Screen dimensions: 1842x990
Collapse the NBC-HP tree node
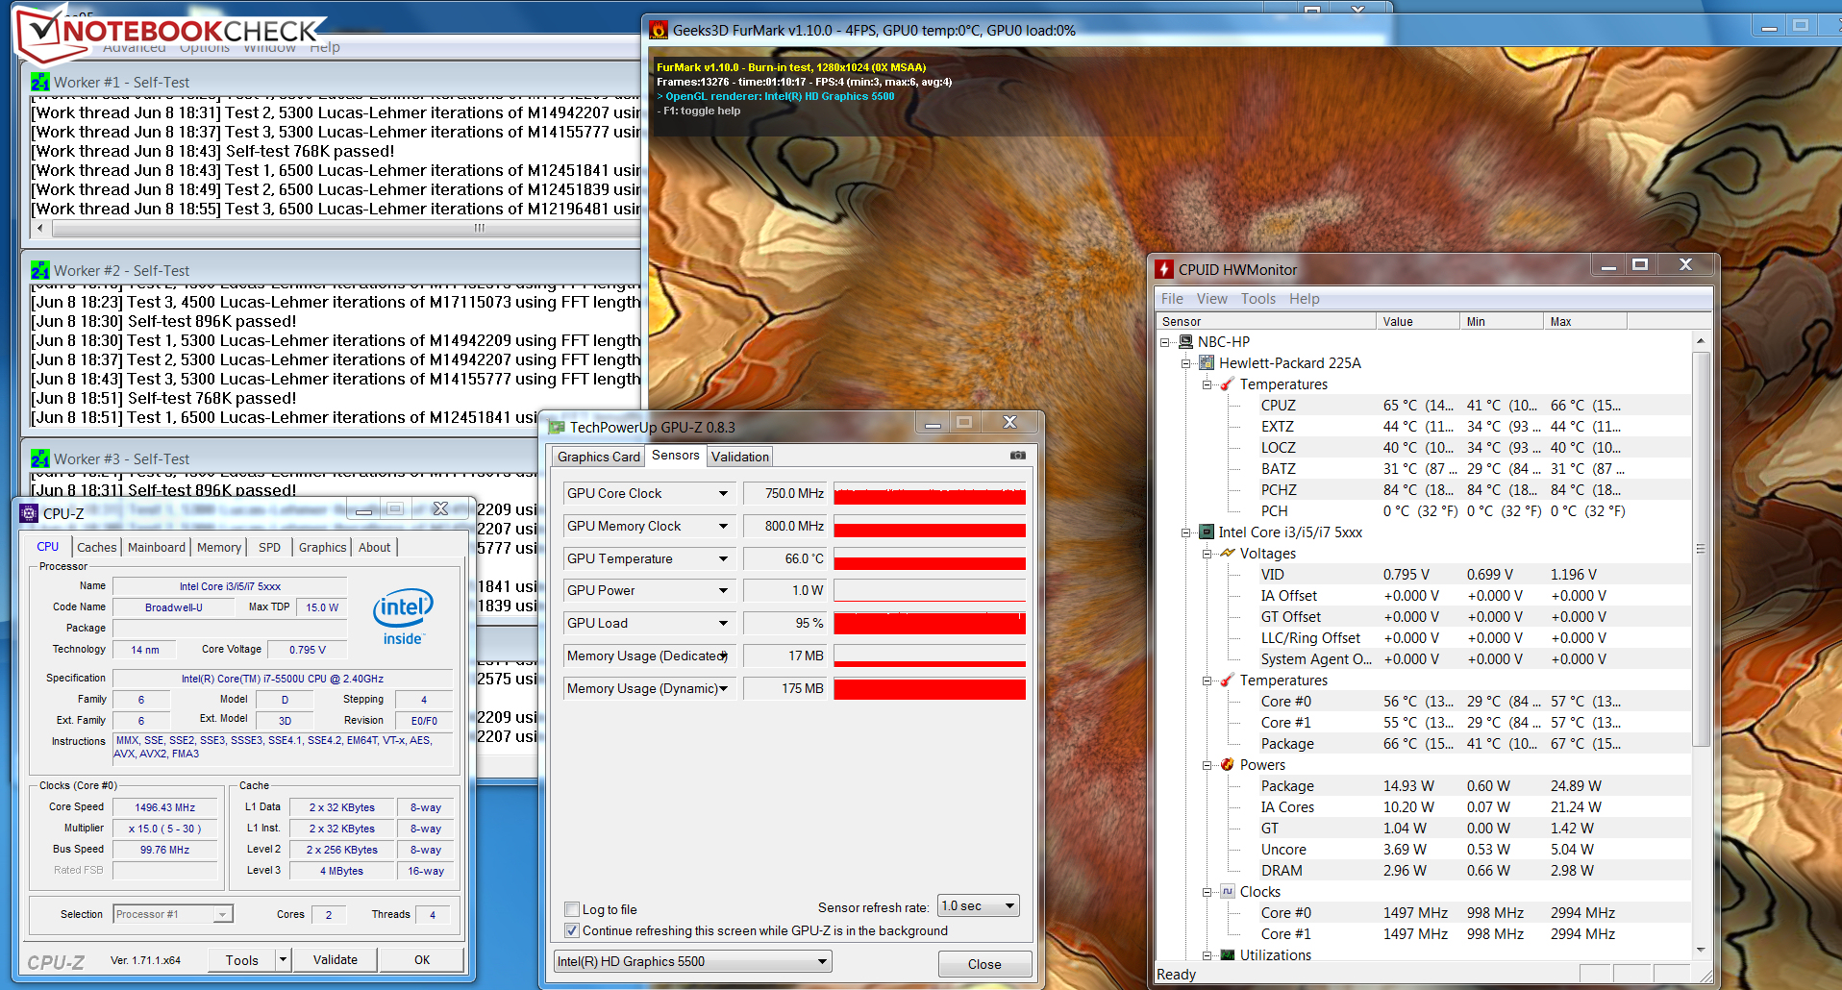click(1165, 342)
